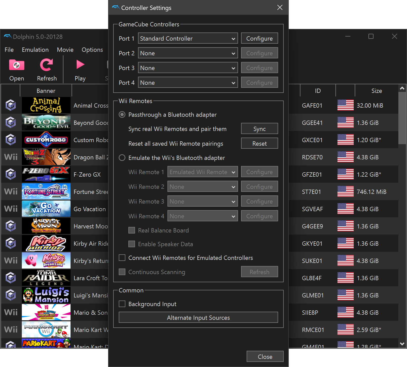Screen dimensions: 407x367
Task: Open the Options menu in Dolphin
Action: (x=92, y=49)
